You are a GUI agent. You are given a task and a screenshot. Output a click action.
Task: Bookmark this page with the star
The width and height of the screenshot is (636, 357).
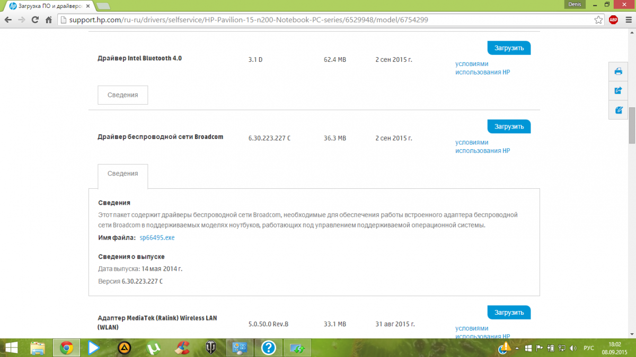(598, 20)
